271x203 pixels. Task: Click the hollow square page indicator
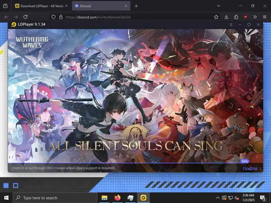tap(16, 186)
